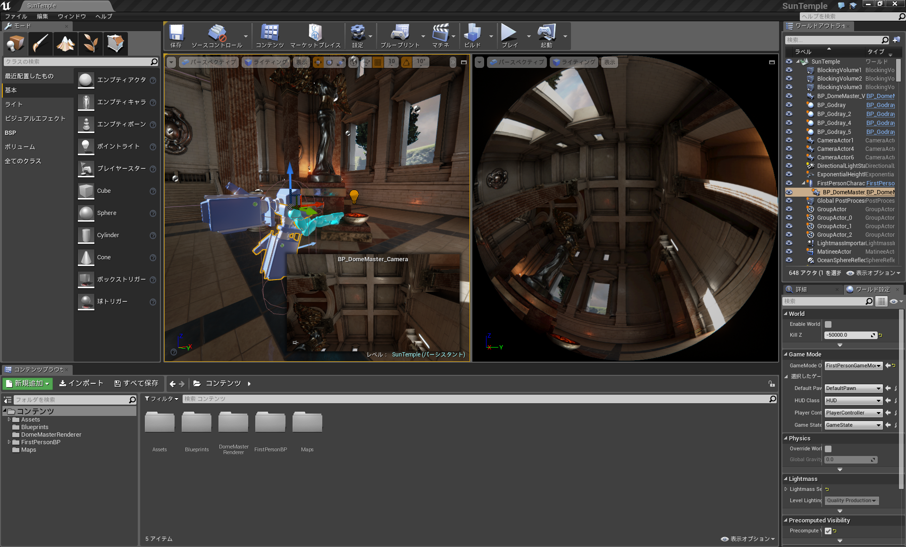This screenshot has width=906, height=547.
Task: Toggle grid snapping icon in left viewport
Action: pyautogui.click(x=378, y=62)
